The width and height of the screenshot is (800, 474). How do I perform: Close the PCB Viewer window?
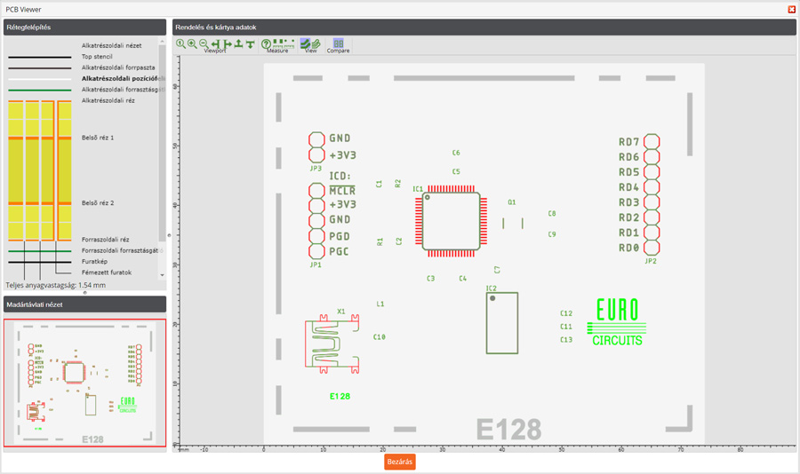point(792,9)
